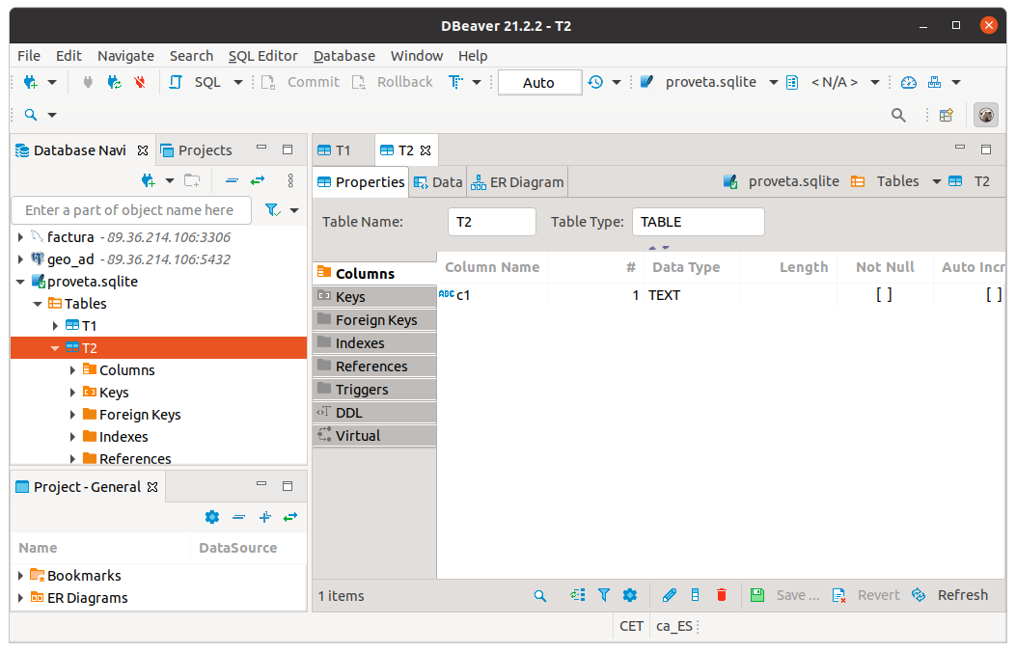Image resolution: width=1016 pixels, height=652 pixels.
Task: Click the search magnifier at toolbar right
Action: click(x=898, y=115)
